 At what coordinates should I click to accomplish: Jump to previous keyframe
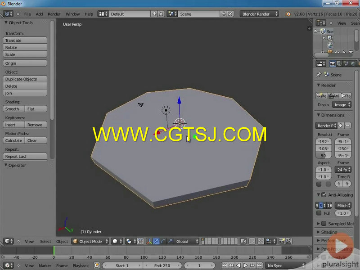pyautogui.click(x=231, y=265)
